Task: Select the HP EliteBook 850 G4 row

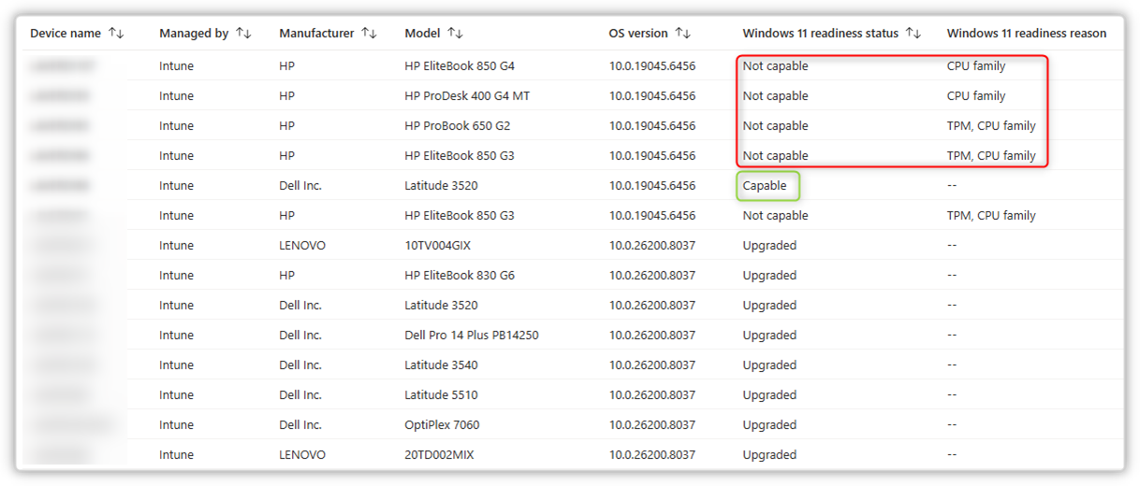Action: [x=460, y=66]
